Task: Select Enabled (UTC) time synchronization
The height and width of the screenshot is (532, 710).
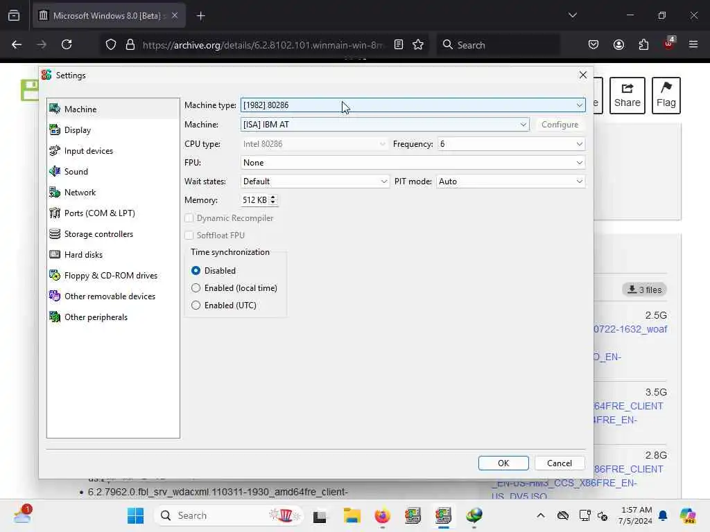Action: [196, 305]
